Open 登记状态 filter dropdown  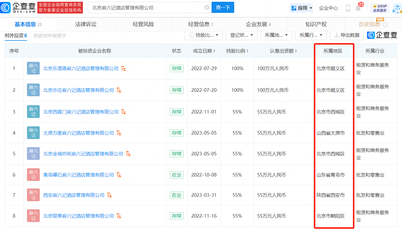(242, 35)
